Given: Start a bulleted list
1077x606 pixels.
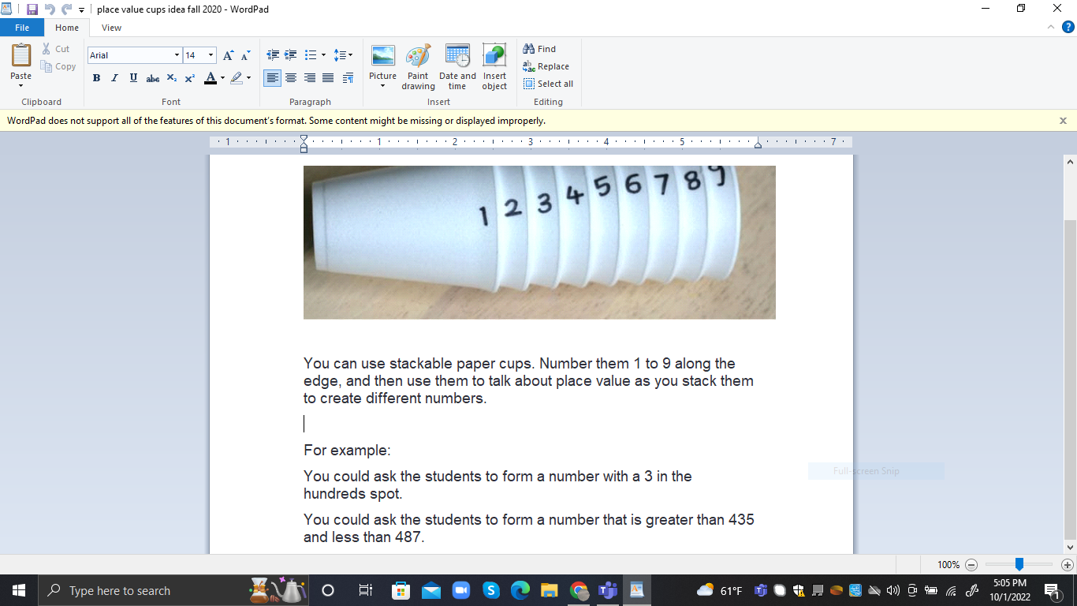Looking at the screenshot, I should [308, 54].
